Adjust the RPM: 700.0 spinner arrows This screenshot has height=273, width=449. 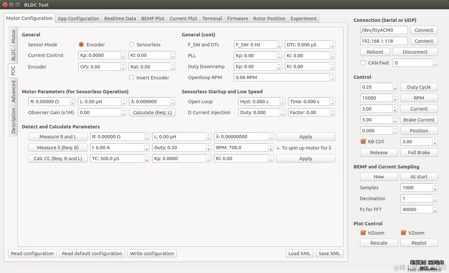point(271,148)
